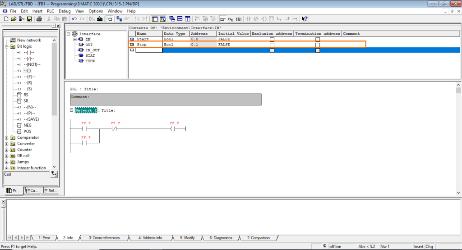Insert a normally open contact from toolbar
The width and height of the screenshot is (462, 250).
249,19
